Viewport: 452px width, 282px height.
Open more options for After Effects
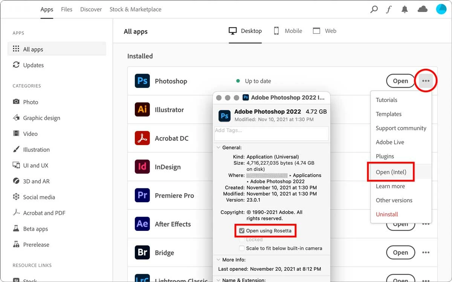pos(426,224)
